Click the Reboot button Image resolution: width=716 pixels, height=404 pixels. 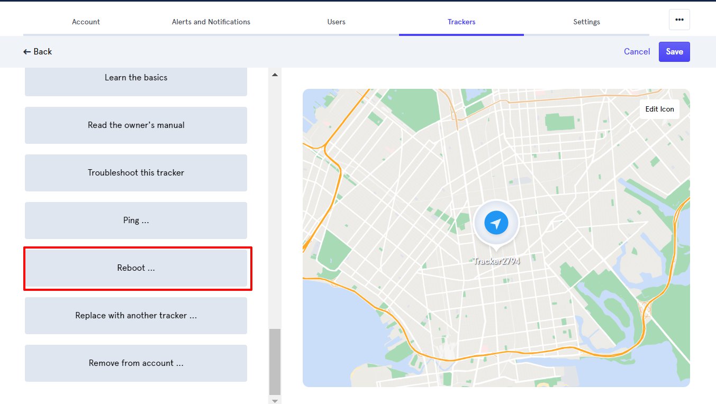[136, 268]
